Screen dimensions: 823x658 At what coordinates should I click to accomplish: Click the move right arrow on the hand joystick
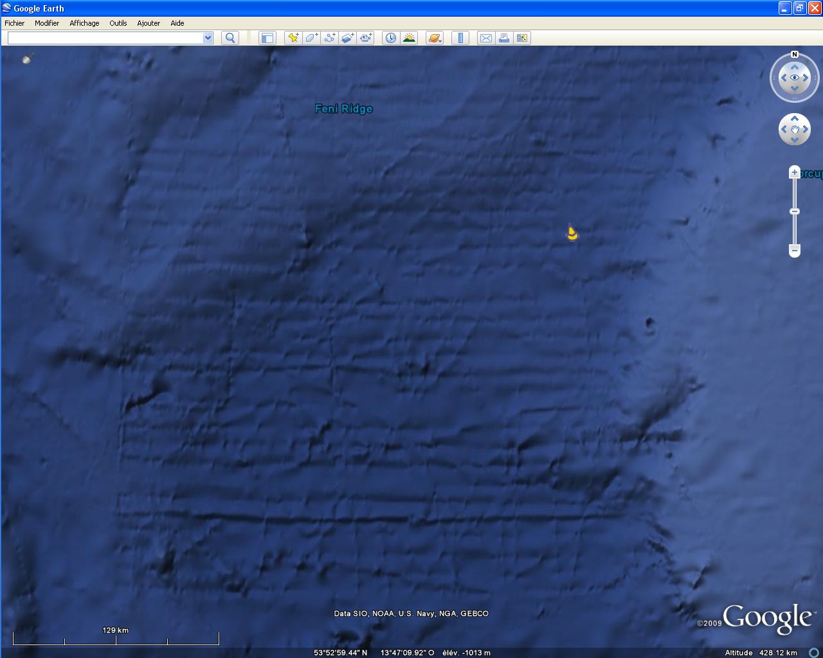pyautogui.click(x=806, y=129)
